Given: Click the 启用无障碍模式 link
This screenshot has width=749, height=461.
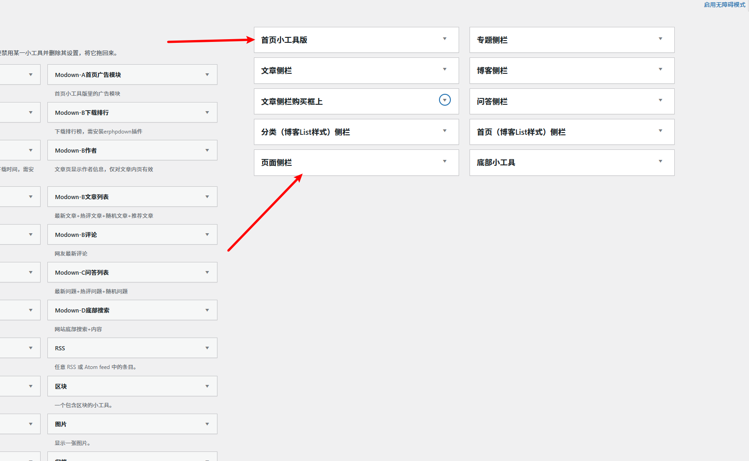Looking at the screenshot, I should 724,5.
